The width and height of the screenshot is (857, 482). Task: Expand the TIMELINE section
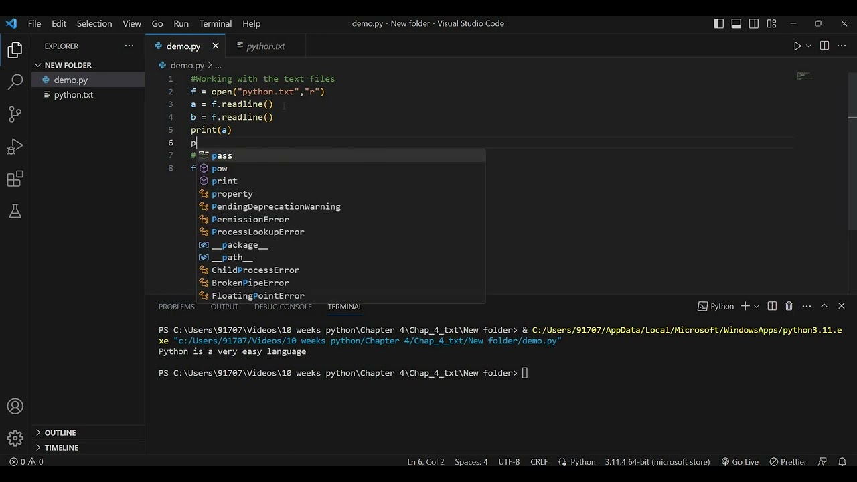[88, 447]
